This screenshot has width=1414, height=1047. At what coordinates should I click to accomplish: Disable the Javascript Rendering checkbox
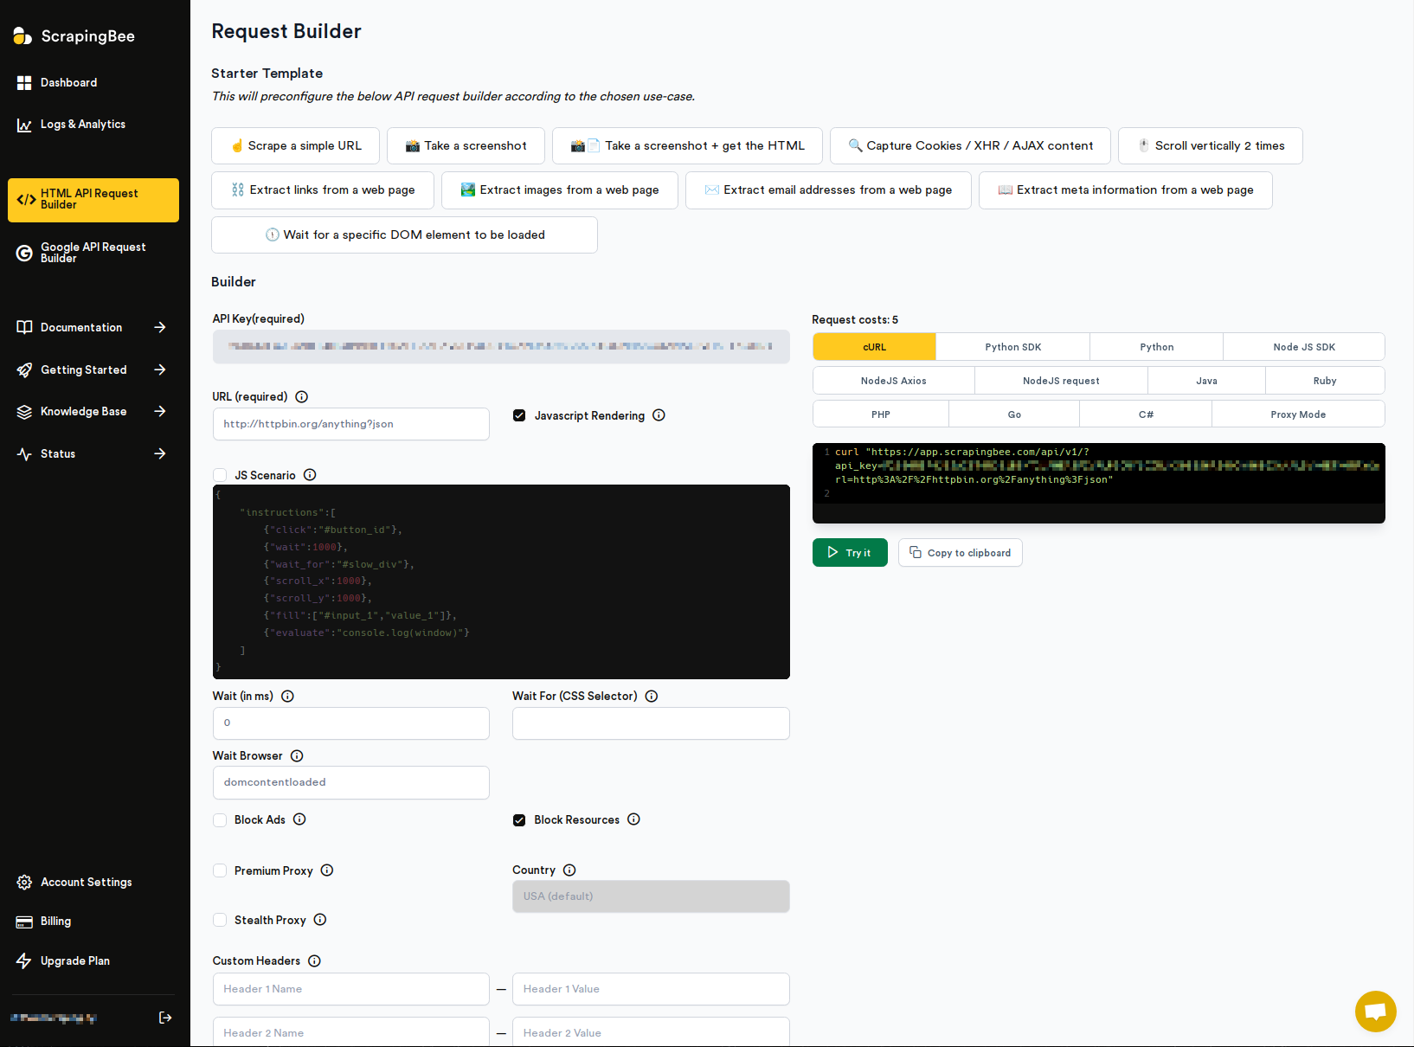519,415
